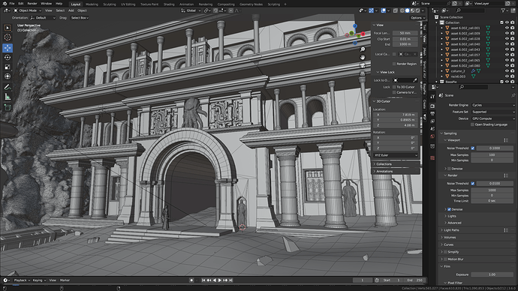Enable Lock To 3D Cursor checkbox
Viewport: 518px width, 291px height.
tap(394, 87)
